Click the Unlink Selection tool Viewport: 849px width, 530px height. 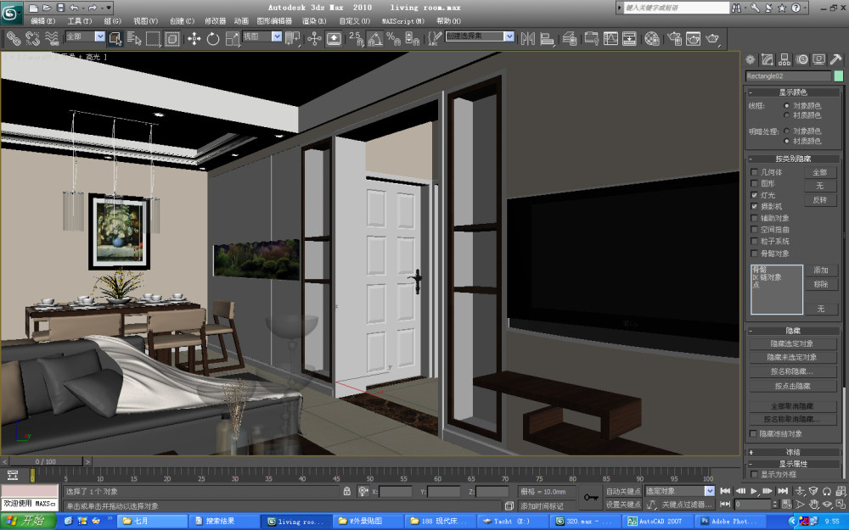(32, 38)
